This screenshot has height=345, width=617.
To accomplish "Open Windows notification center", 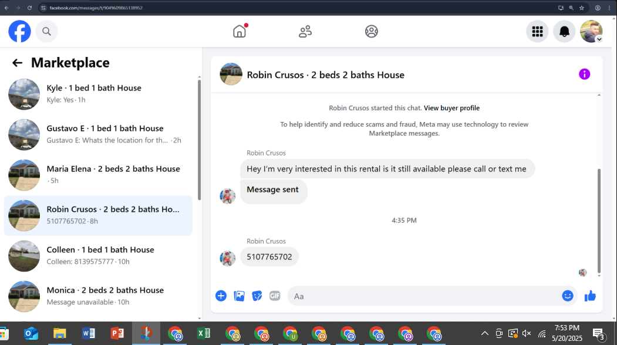I will click(x=598, y=334).
